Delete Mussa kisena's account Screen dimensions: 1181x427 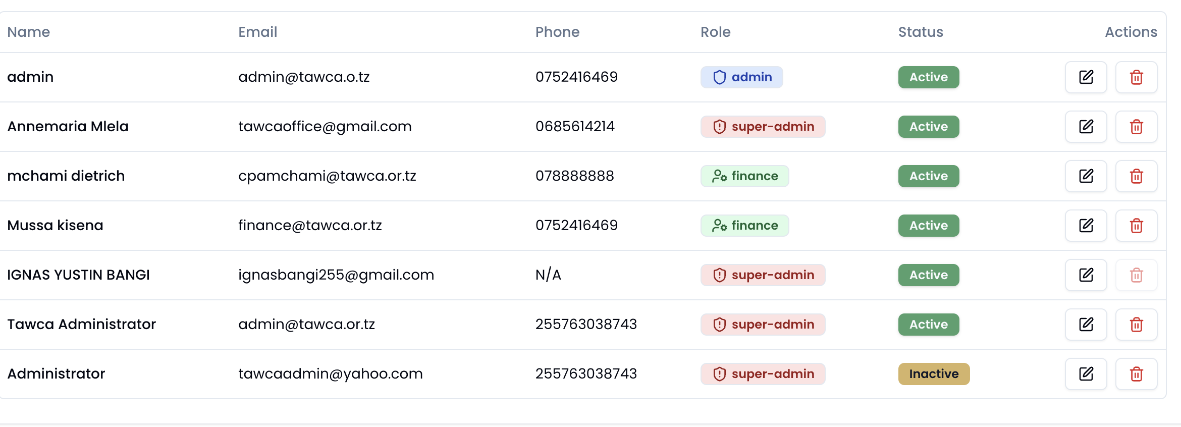click(x=1136, y=226)
